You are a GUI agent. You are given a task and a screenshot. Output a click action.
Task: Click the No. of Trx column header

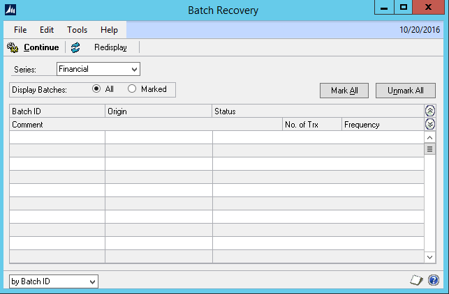[312, 125]
